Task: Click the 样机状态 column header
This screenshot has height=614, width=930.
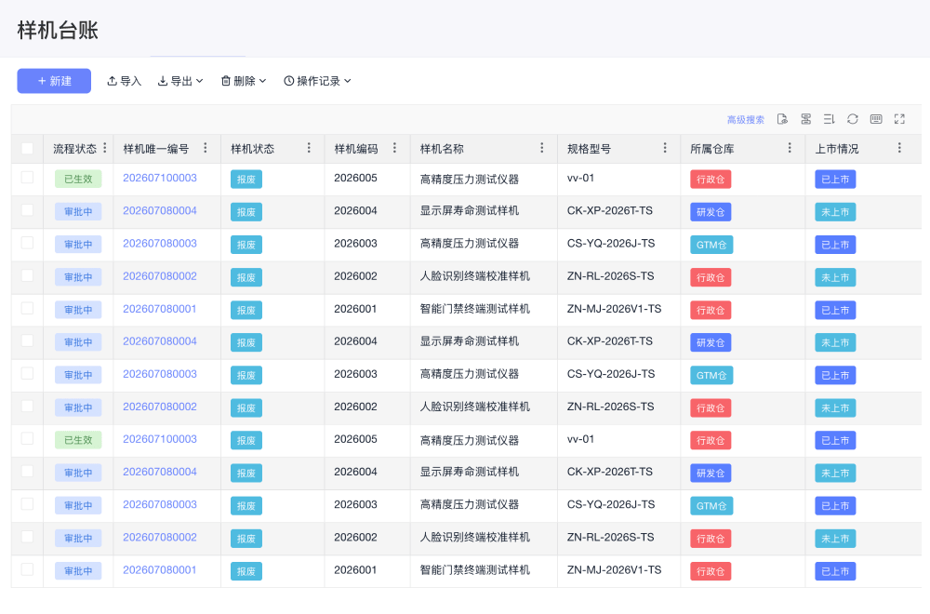Action: [x=253, y=149]
